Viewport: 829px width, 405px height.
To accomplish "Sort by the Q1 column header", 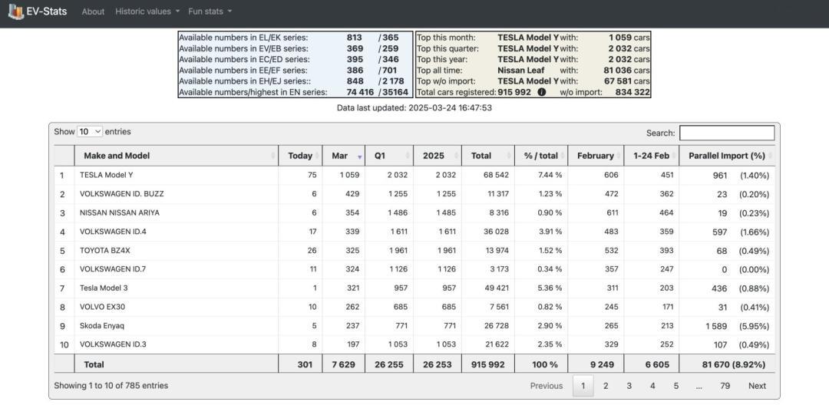I will 389,156.
